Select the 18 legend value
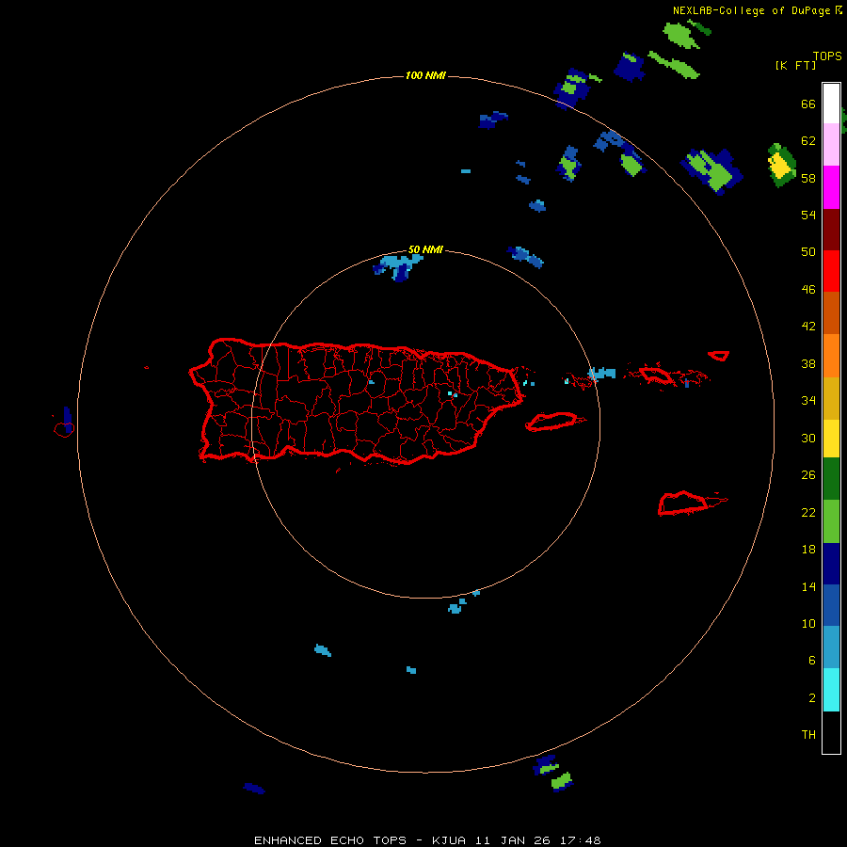 click(x=808, y=550)
